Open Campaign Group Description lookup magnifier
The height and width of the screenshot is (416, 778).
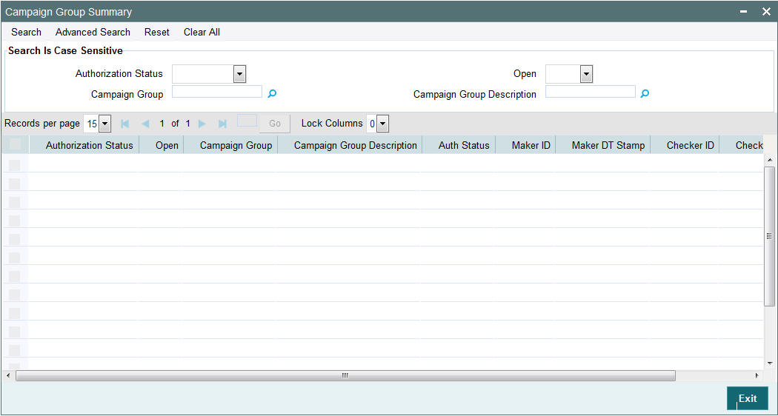(645, 93)
